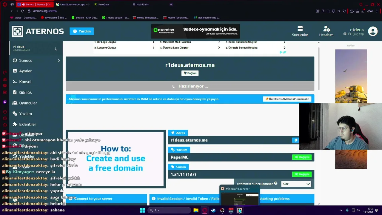Open the exaroton banner ad
Image resolution: width=382 pixels, height=215 pixels.
(195, 31)
